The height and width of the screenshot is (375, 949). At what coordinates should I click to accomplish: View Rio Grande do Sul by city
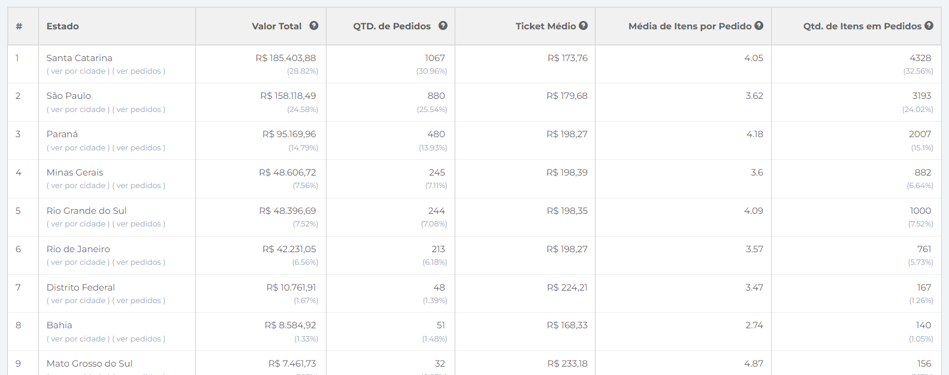(78, 224)
